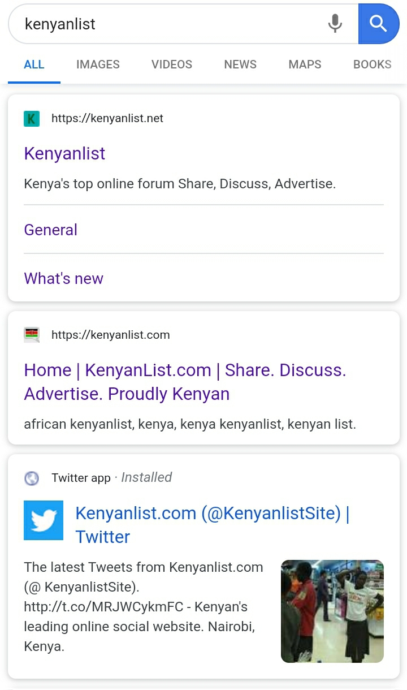Open the General sitelink
Screen dimensions: 407x690
[51, 230]
